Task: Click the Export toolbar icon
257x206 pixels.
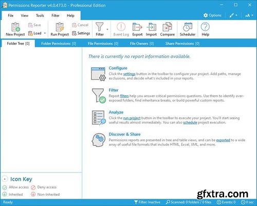Action: [137, 29]
